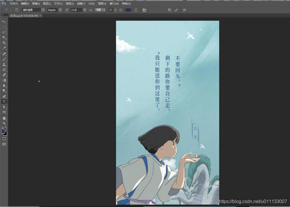Set the background color swatch
Image resolution: width=290 pixels, height=207 pixels.
[x=6, y=134]
